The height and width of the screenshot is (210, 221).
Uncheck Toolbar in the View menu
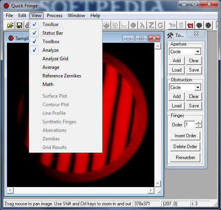click(x=66, y=24)
